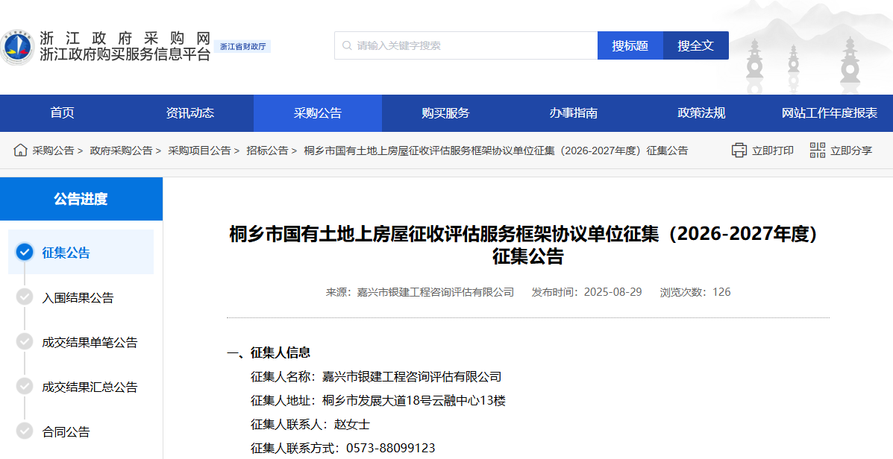Click the 搜标题 search button

tap(630, 45)
